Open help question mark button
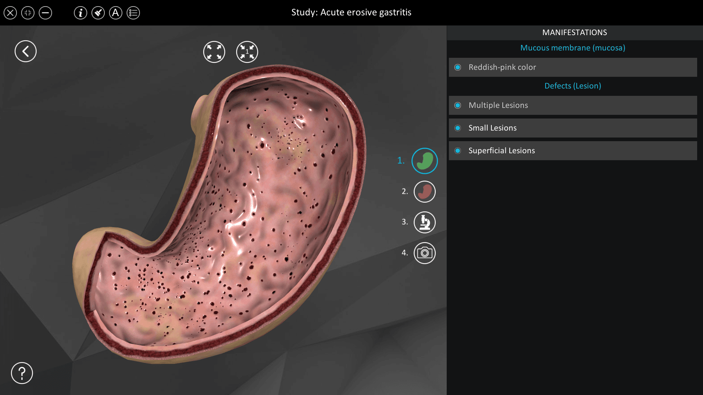The width and height of the screenshot is (703, 395). tap(22, 373)
